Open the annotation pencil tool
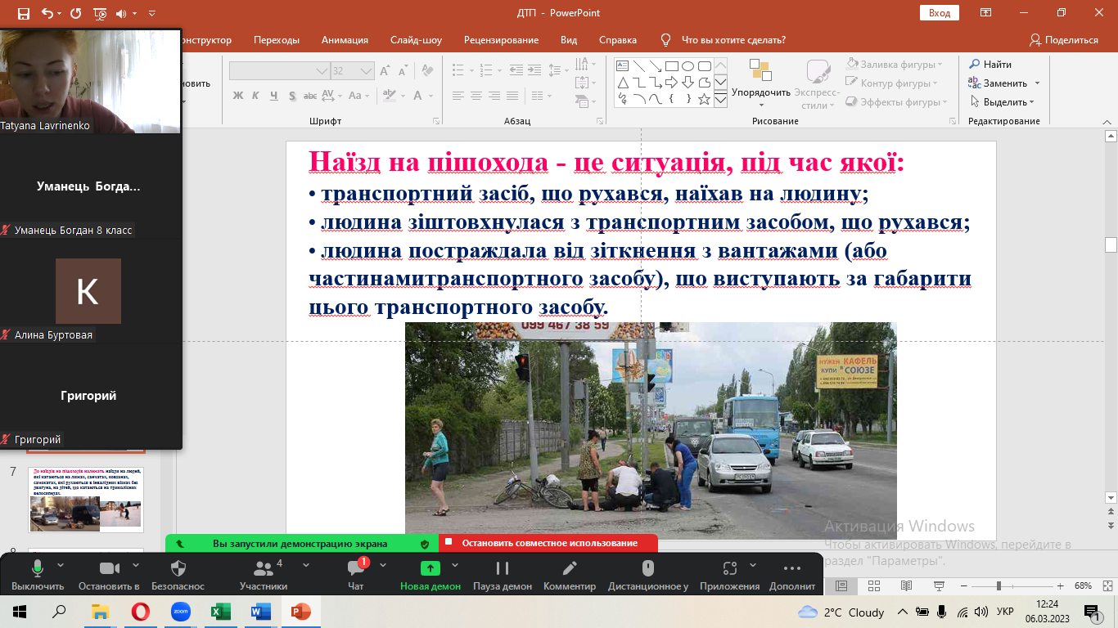Viewport: 1118px width, 628px height. (570, 569)
